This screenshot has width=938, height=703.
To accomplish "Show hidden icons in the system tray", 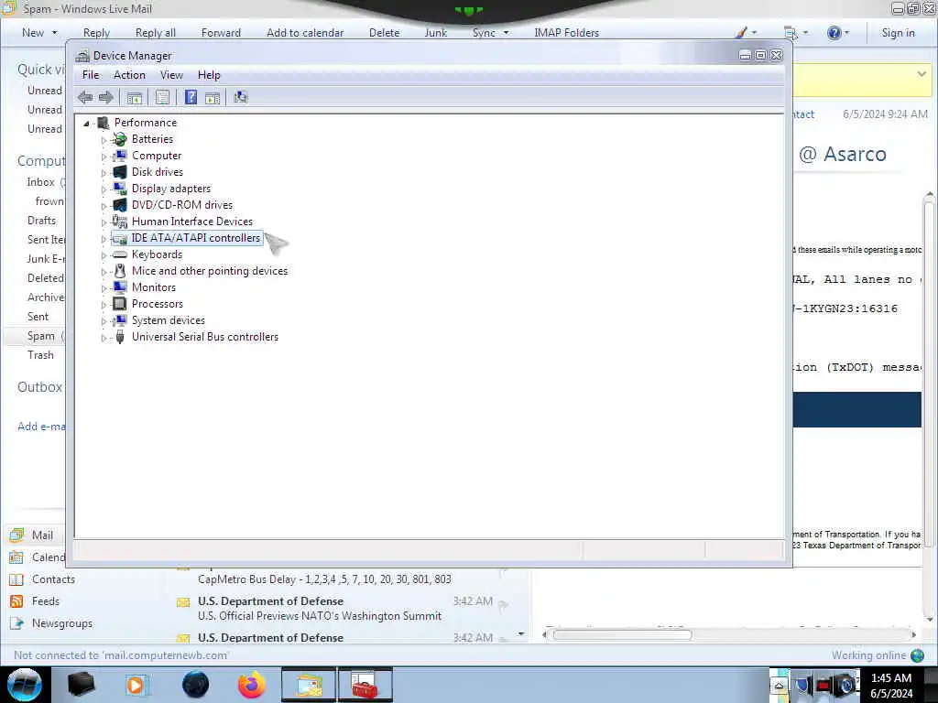I will (x=780, y=686).
